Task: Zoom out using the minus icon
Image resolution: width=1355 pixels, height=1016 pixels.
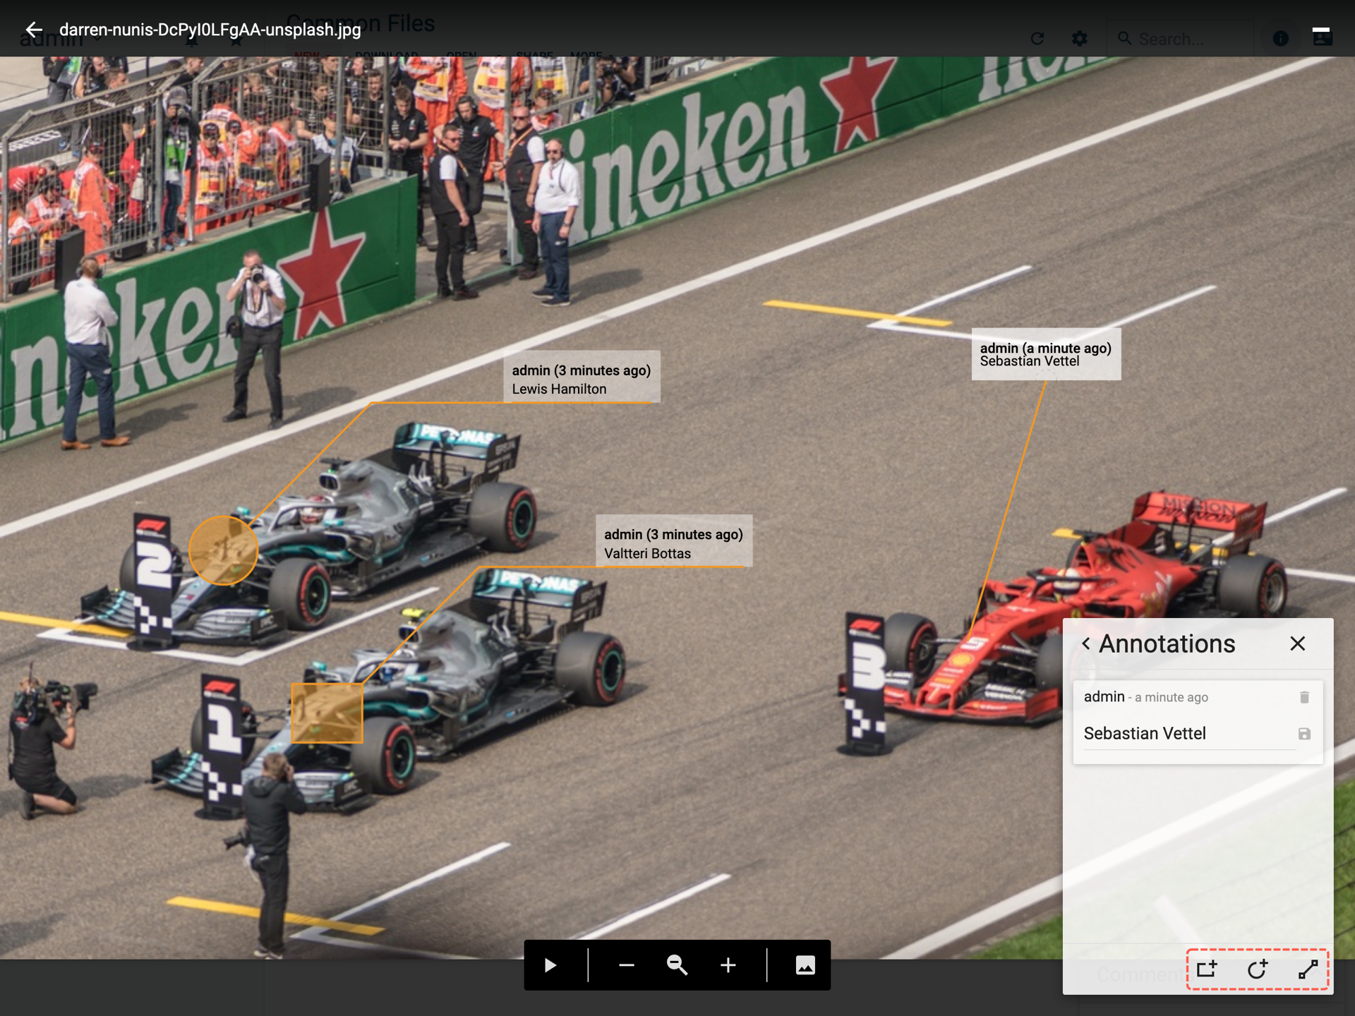Action: coord(626,964)
